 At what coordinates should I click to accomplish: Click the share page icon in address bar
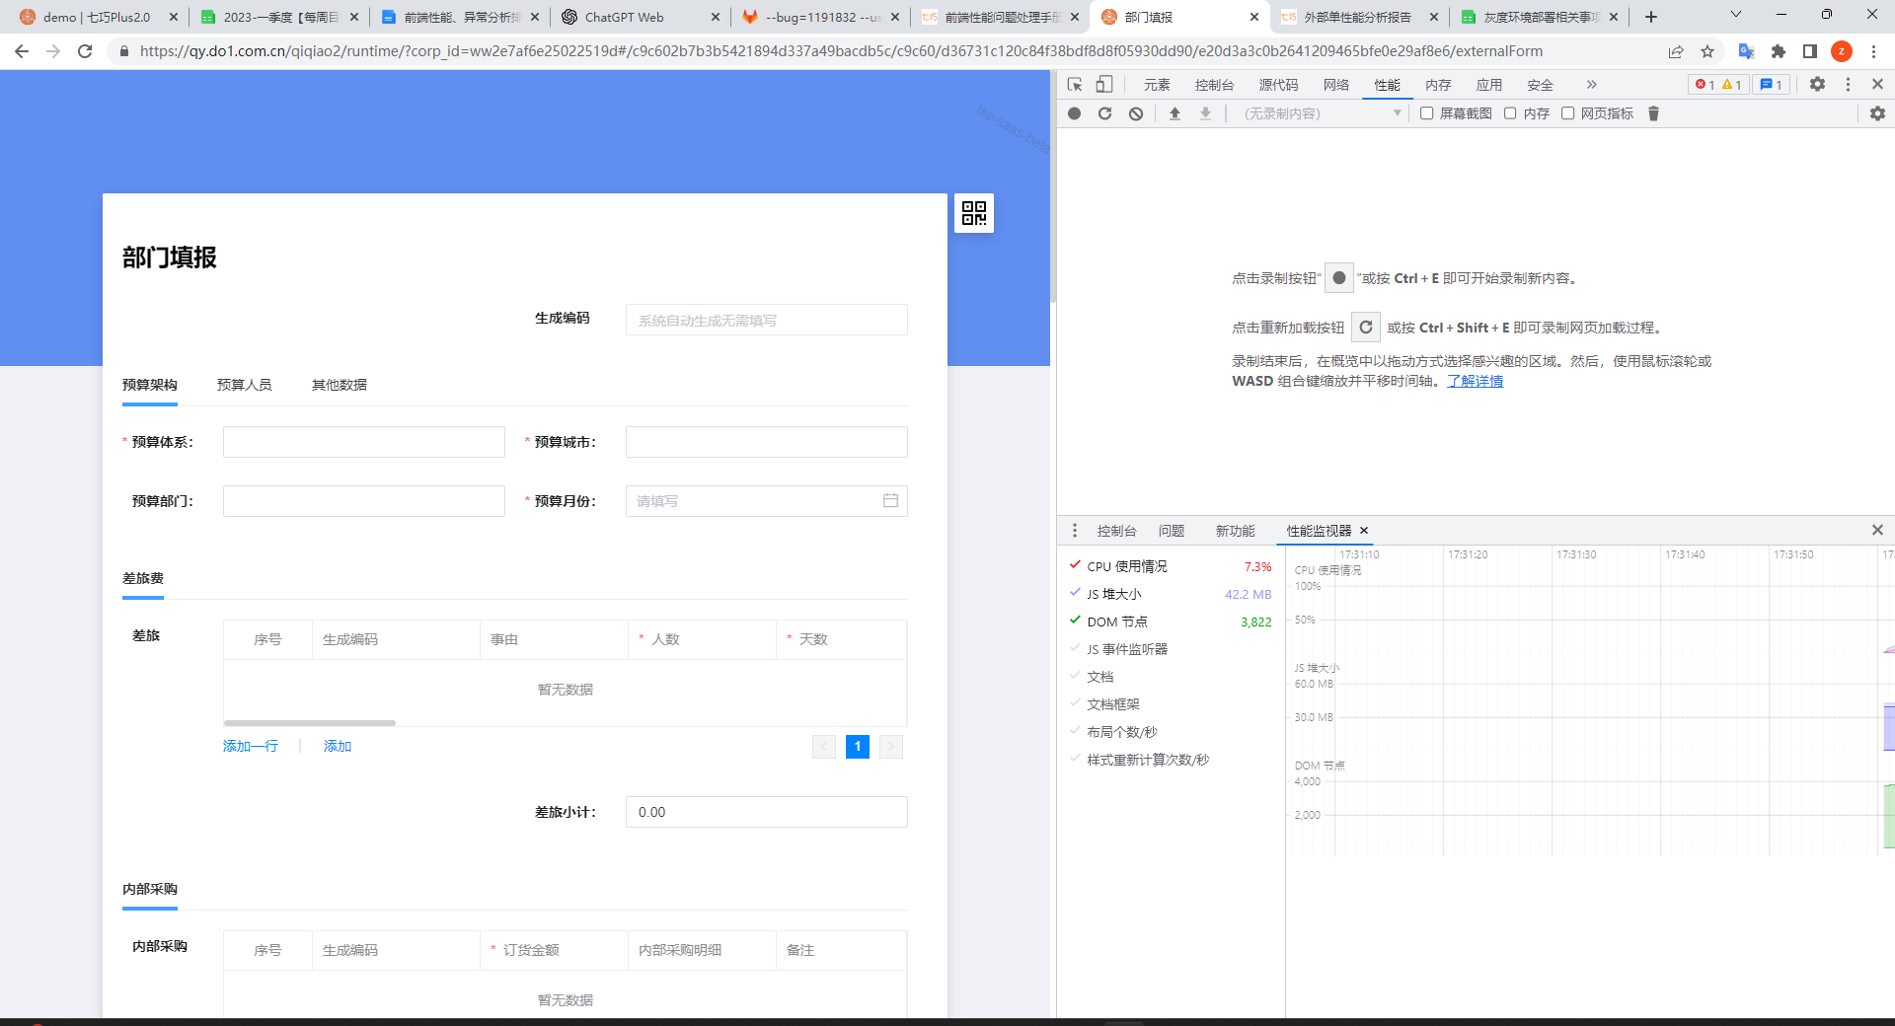point(1676,51)
